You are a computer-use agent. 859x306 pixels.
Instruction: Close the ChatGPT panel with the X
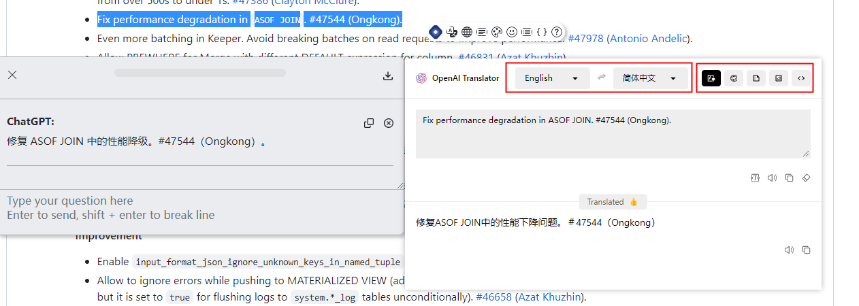12,75
